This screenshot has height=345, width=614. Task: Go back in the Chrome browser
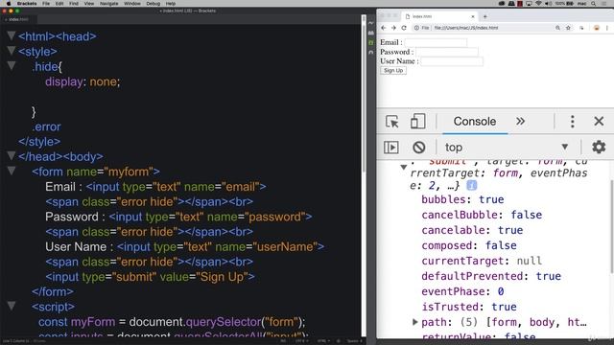click(384, 28)
